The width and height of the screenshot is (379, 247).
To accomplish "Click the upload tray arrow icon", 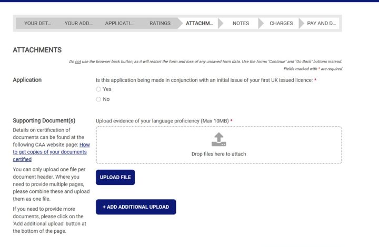I will (x=218, y=139).
